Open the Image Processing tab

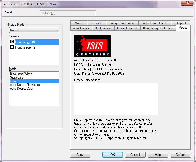[x=122, y=23]
